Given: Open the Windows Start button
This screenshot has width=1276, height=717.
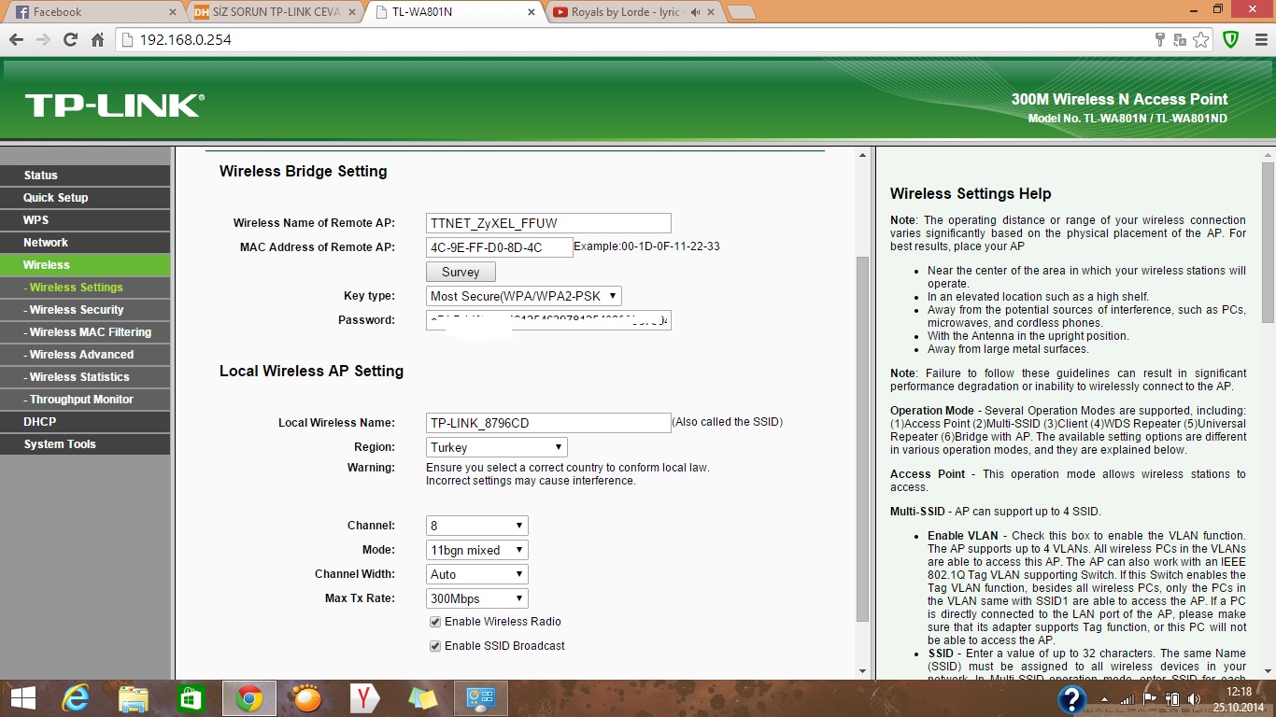Looking at the screenshot, I should 22,698.
